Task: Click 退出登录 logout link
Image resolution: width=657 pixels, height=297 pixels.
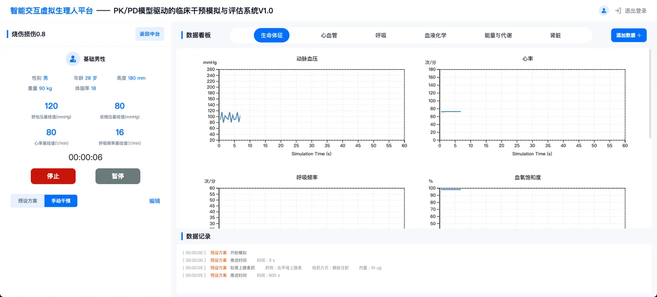Action: (635, 11)
